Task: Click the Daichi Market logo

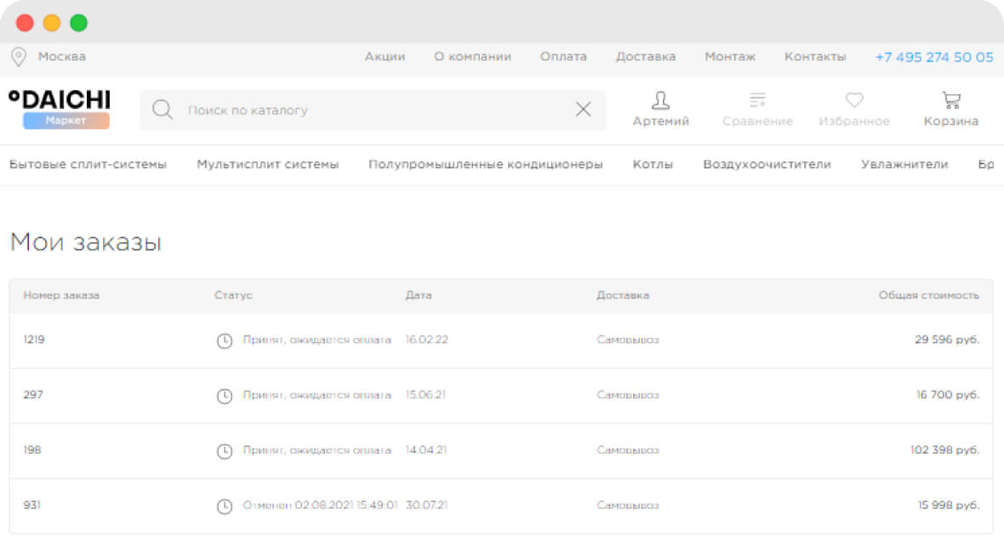Action: pos(60,109)
